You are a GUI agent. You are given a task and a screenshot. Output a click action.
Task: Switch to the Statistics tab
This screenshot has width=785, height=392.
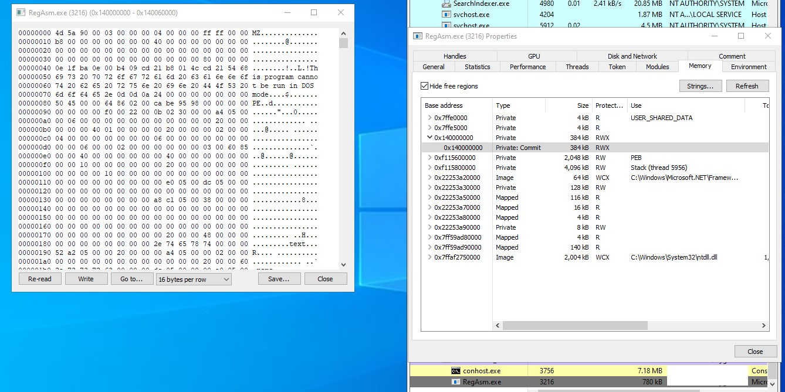tap(477, 67)
